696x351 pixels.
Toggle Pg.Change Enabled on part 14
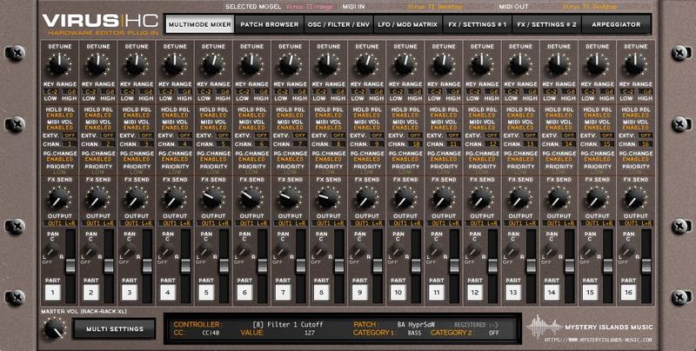click(x=559, y=159)
